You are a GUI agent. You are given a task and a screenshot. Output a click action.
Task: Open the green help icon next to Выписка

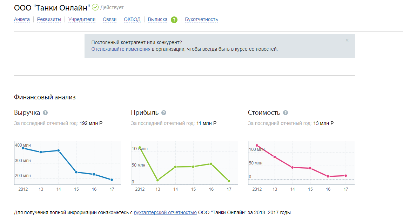click(x=174, y=20)
